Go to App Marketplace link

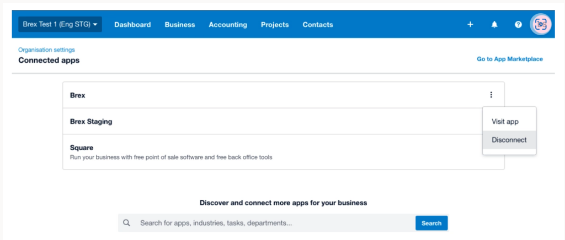coord(509,59)
